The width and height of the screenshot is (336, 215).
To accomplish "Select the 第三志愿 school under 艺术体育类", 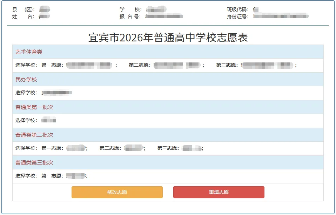I will 269,65.
